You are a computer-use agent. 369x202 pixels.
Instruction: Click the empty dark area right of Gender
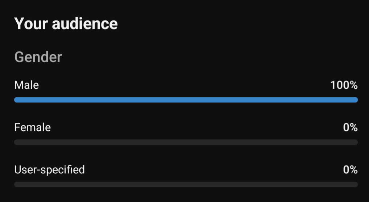click(x=212, y=57)
